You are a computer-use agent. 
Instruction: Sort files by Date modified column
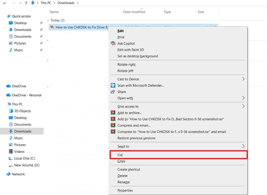(x=134, y=12)
